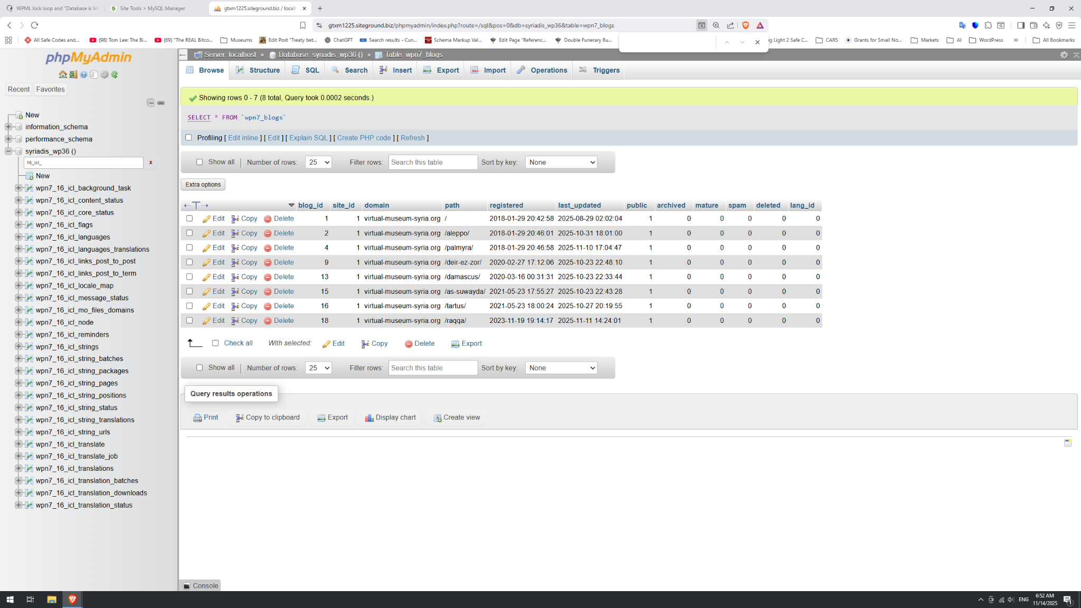The image size is (1081, 608).
Task: Open navigation panel settings gear icon
Action: click(x=105, y=75)
